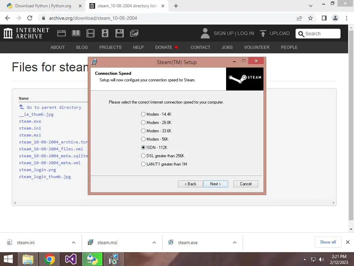Image resolution: width=354 pixels, height=266 pixels.
Task: Expand steam.exe download options chevron
Action: tap(235, 242)
